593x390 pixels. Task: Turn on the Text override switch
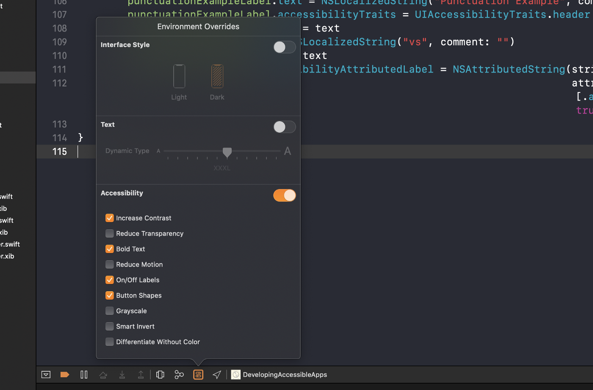point(284,127)
